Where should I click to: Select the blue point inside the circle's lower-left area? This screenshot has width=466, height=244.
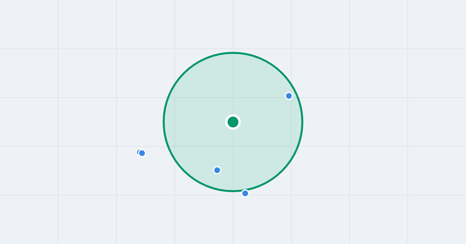tap(217, 170)
